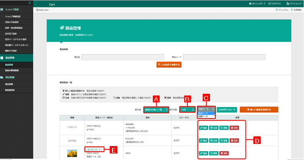Viewport: 304px width, 160px height.
Task: Click 在庫 stock button for TEST-MB002
Action: tap(214, 128)
